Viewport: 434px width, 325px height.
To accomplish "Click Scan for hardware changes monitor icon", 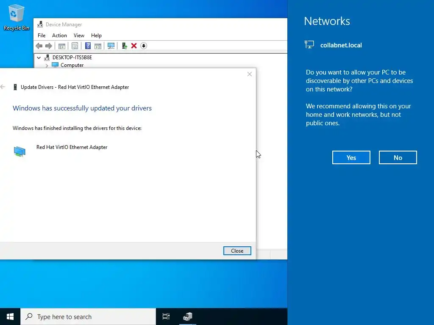I will point(111,46).
